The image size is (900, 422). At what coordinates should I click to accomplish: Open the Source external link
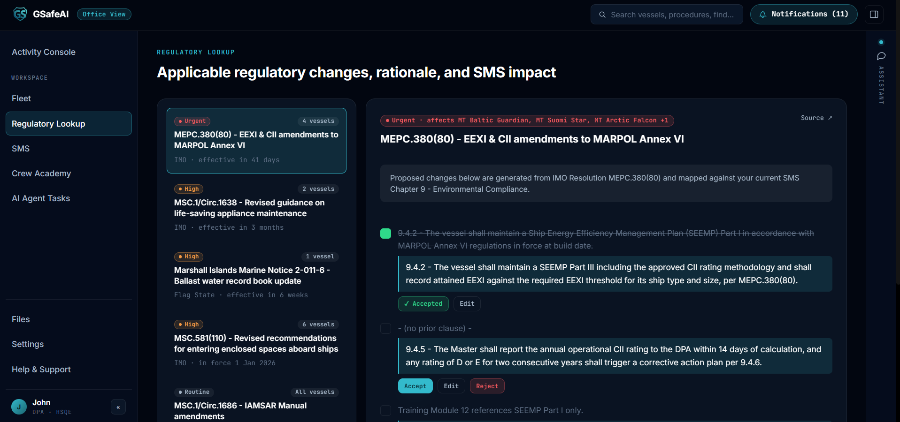coord(816,118)
